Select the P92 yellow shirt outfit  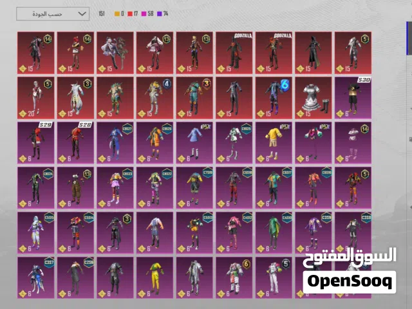tap(274, 143)
